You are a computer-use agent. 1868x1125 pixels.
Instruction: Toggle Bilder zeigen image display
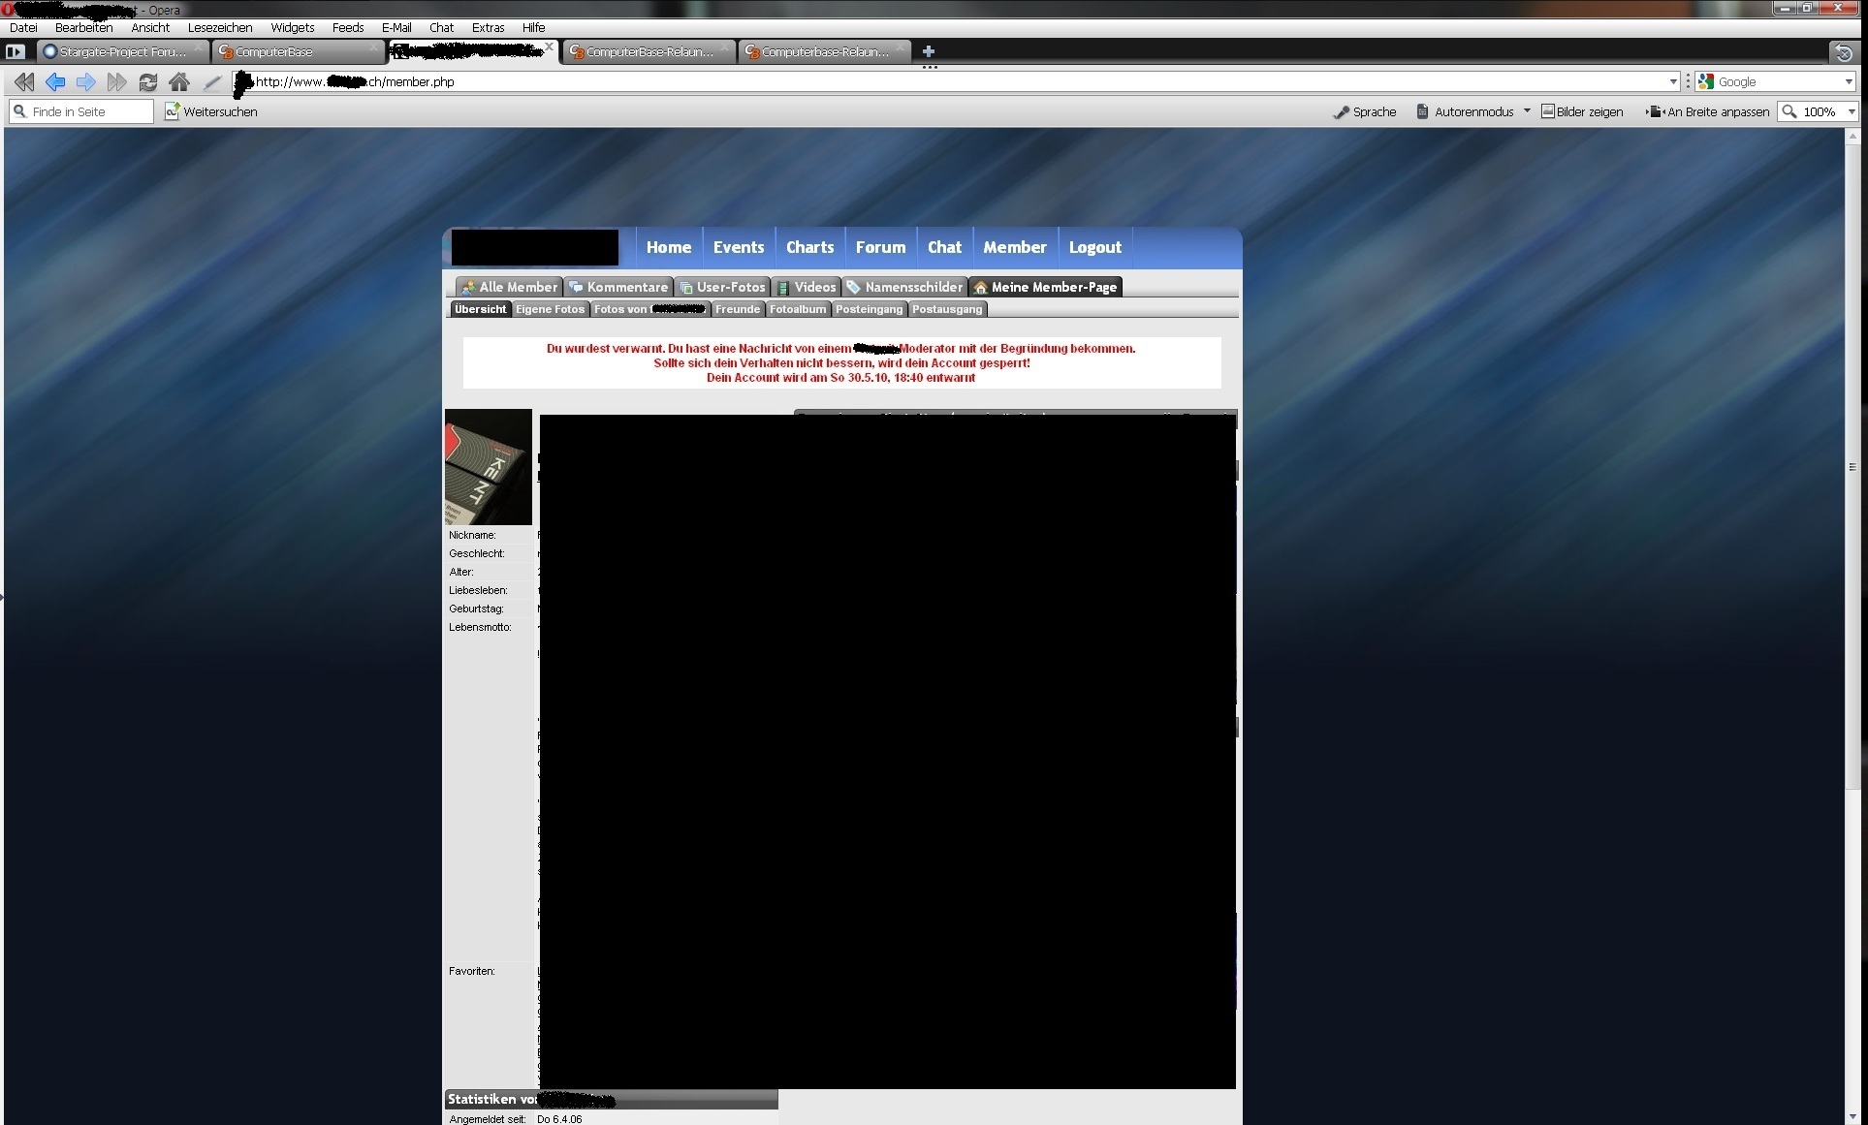point(1582,111)
